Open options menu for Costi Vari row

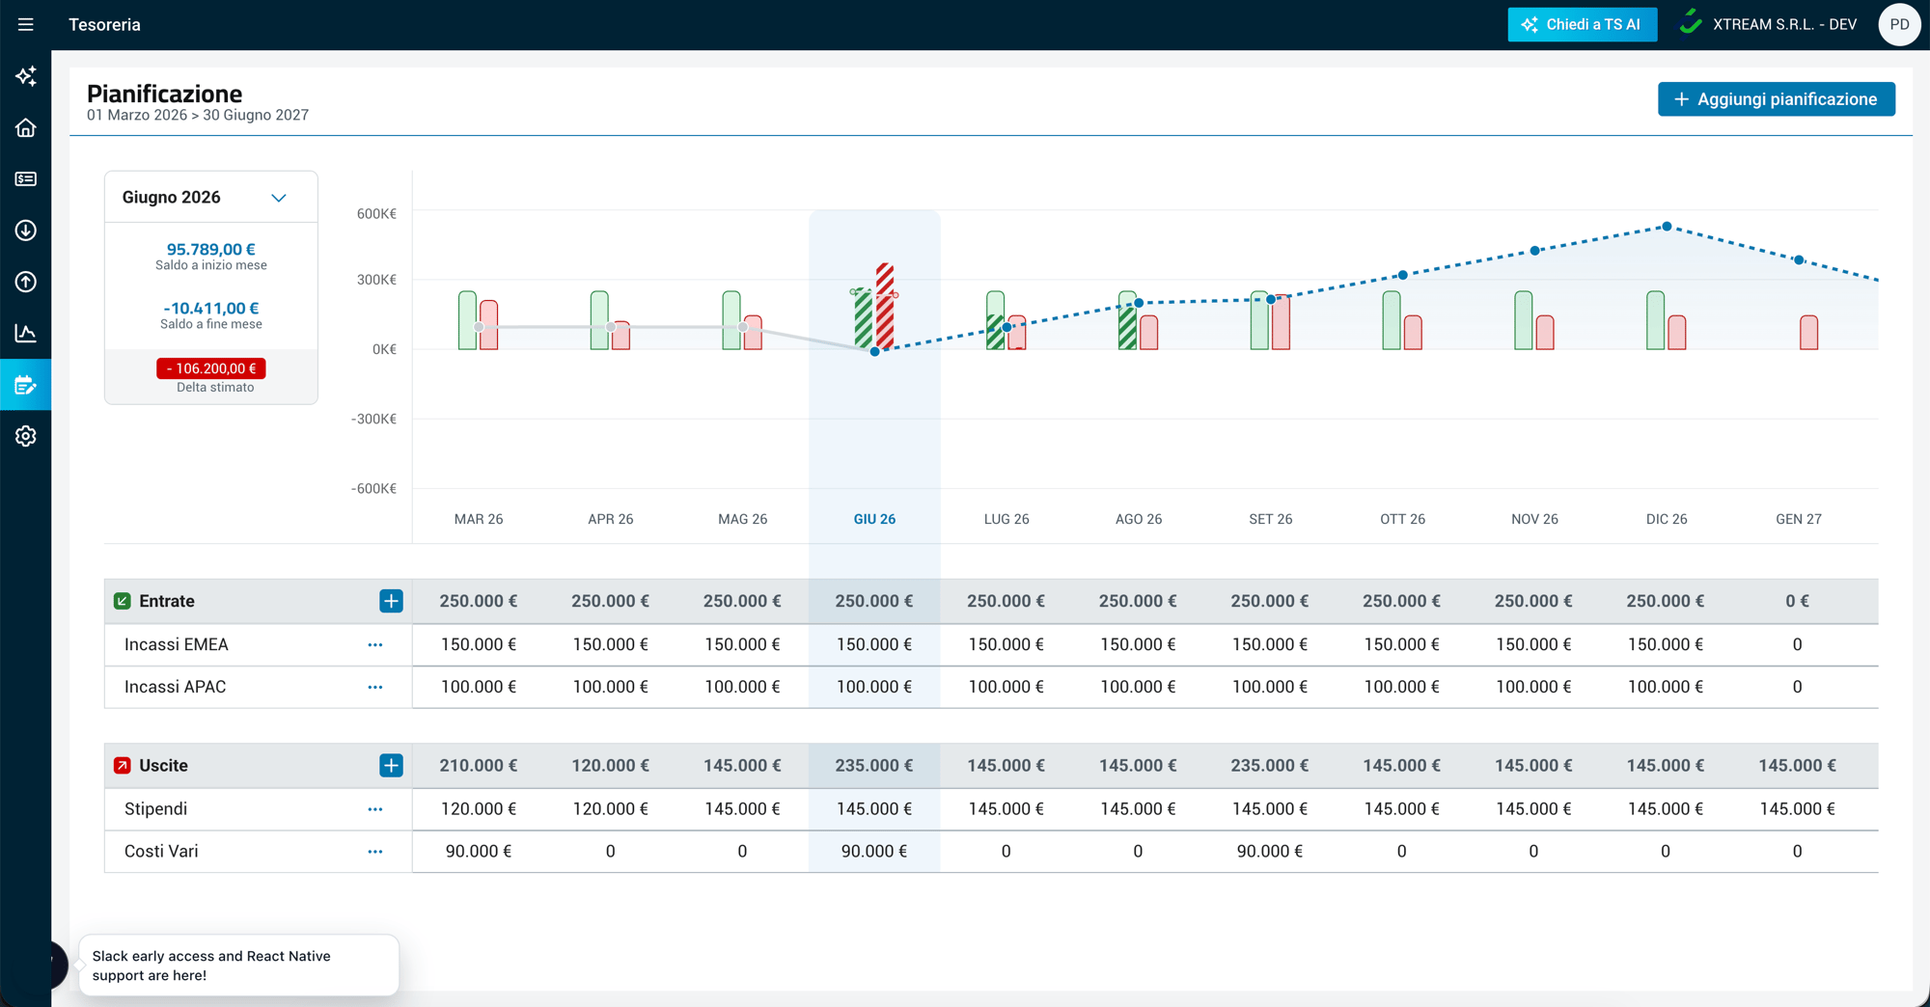(x=375, y=852)
